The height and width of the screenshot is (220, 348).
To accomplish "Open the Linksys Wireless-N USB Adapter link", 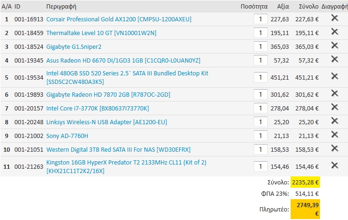I will click(107, 122).
